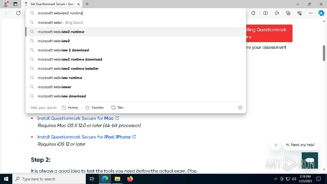Dismiss the 'Hi. Need any help?' chat bubble
Screen dimensions: 327x184
tap(275, 145)
